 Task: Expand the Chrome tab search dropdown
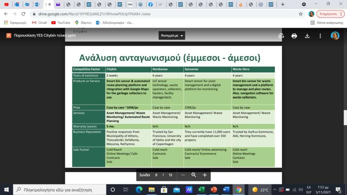pyautogui.click(x=304, y=4)
